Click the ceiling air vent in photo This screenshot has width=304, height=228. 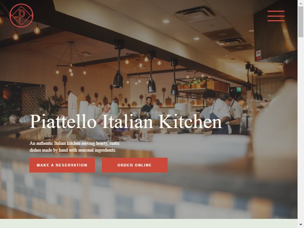click(195, 14)
